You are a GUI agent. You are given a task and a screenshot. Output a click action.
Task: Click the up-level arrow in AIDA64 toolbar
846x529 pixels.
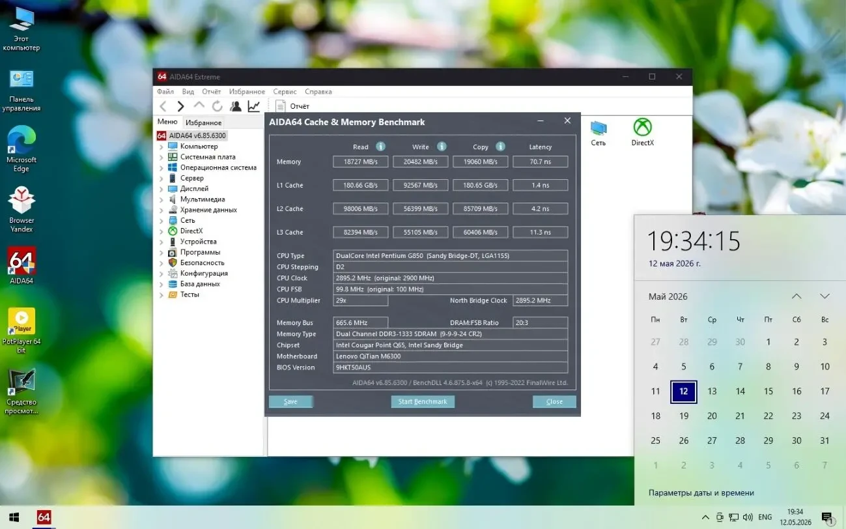click(199, 106)
